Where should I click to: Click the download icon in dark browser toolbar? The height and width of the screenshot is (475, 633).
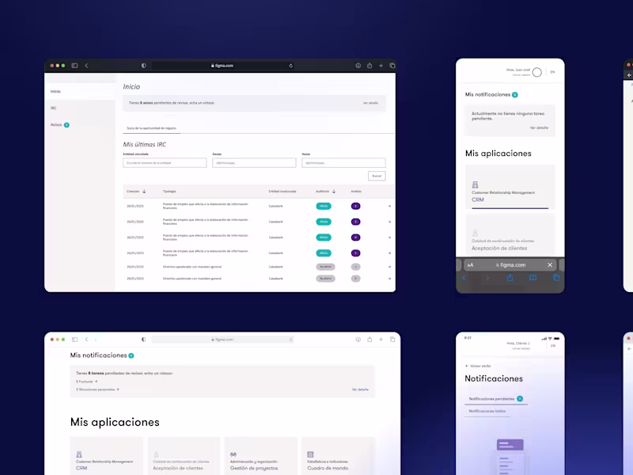tap(358, 66)
